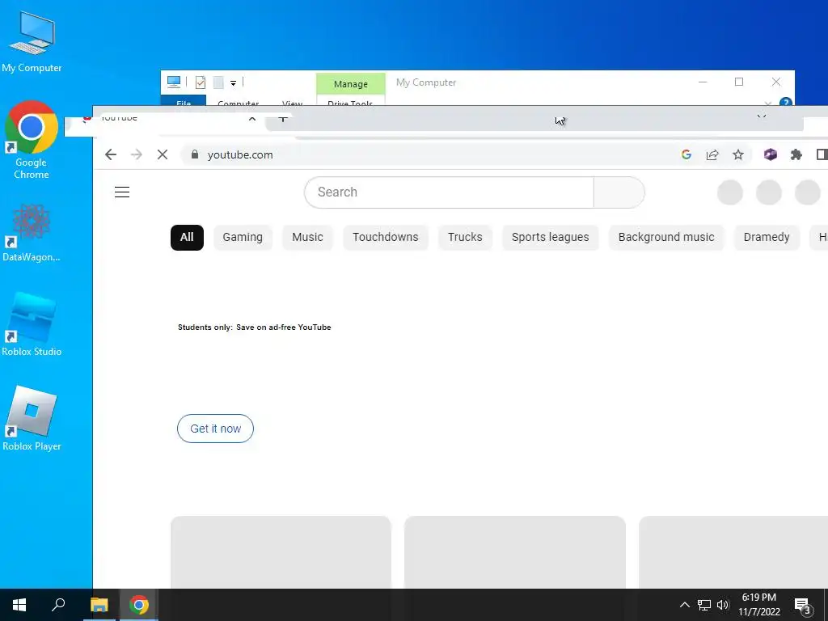Image resolution: width=828 pixels, height=621 pixels.
Task: Open the Roblox Studio desktop shortcut
Action: [32, 325]
